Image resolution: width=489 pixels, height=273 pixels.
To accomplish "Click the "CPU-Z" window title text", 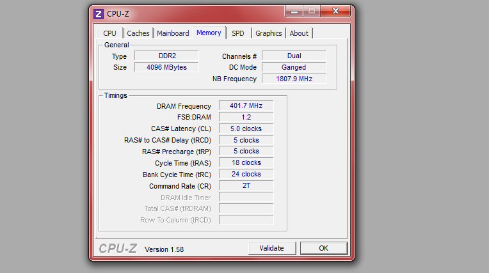I will click(118, 14).
